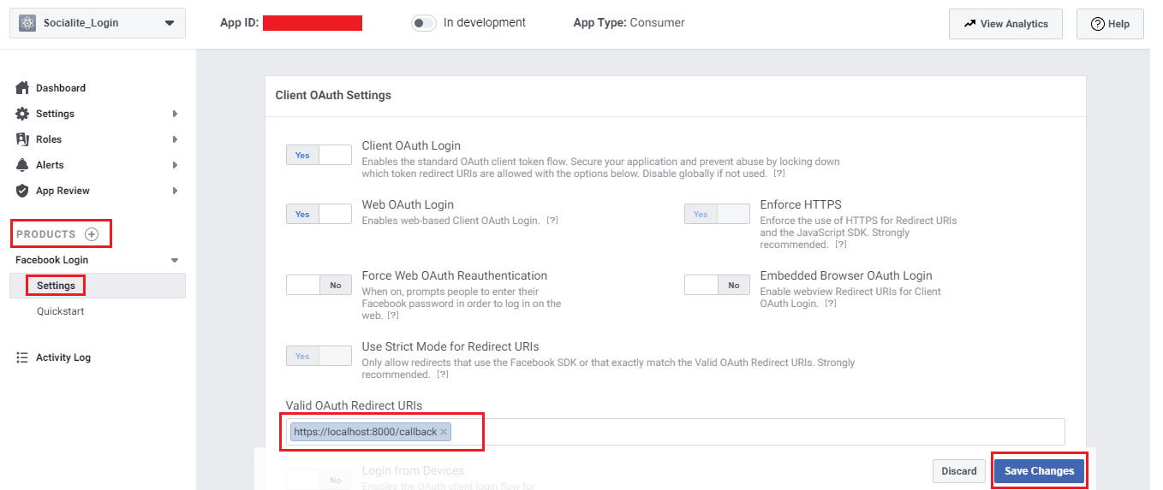Viewport: 1163px width, 490px height.
Task: Open the Activity Log
Action: coord(63,357)
